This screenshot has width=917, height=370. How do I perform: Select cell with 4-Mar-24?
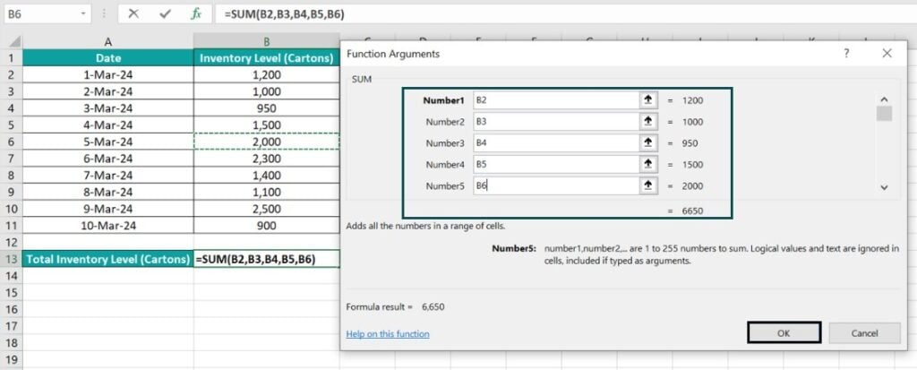pyautogui.click(x=108, y=125)
